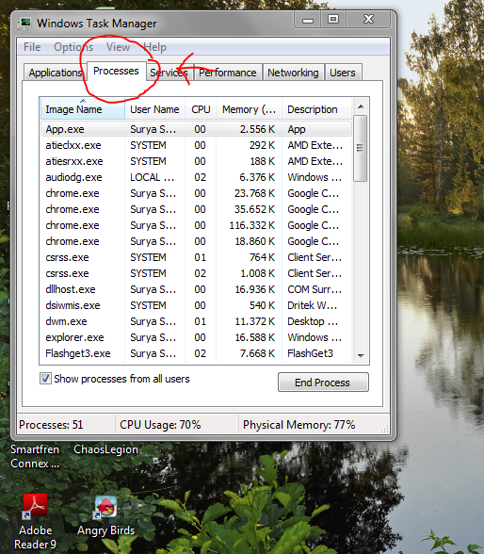Switch to the Applications tab

tap(55, 73)
